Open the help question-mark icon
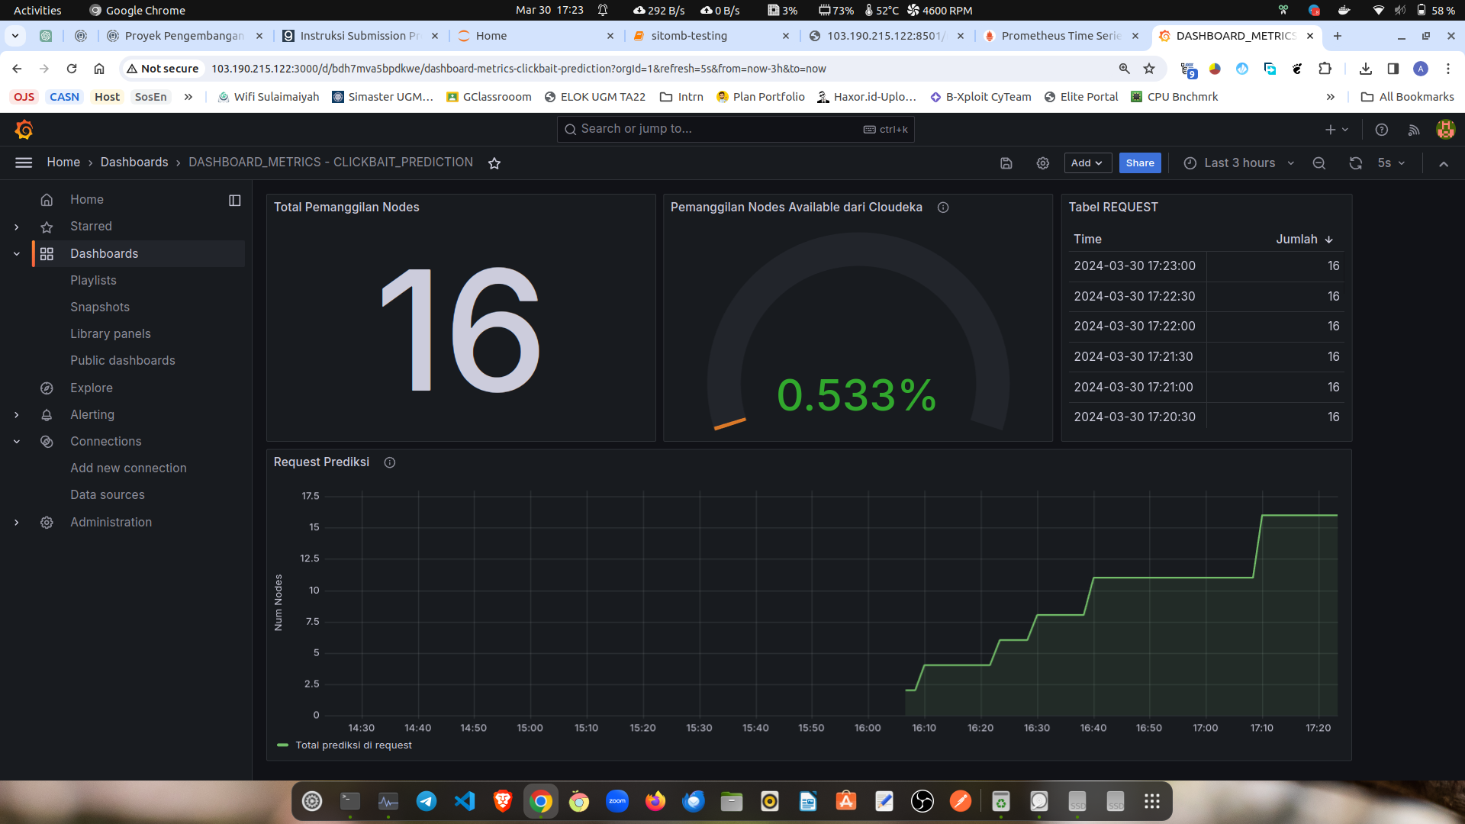Viewport: 1465px width, 824px height. [x=1381, y=130]
